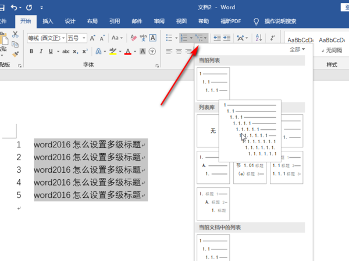Increase font size with A-up icon
The image size is (349, 261).
click(92, 38)
